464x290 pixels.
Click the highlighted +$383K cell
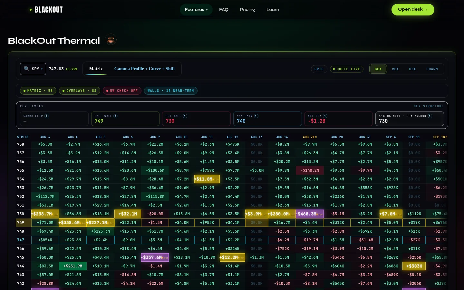pyautogui.click(x=414, y=266)
